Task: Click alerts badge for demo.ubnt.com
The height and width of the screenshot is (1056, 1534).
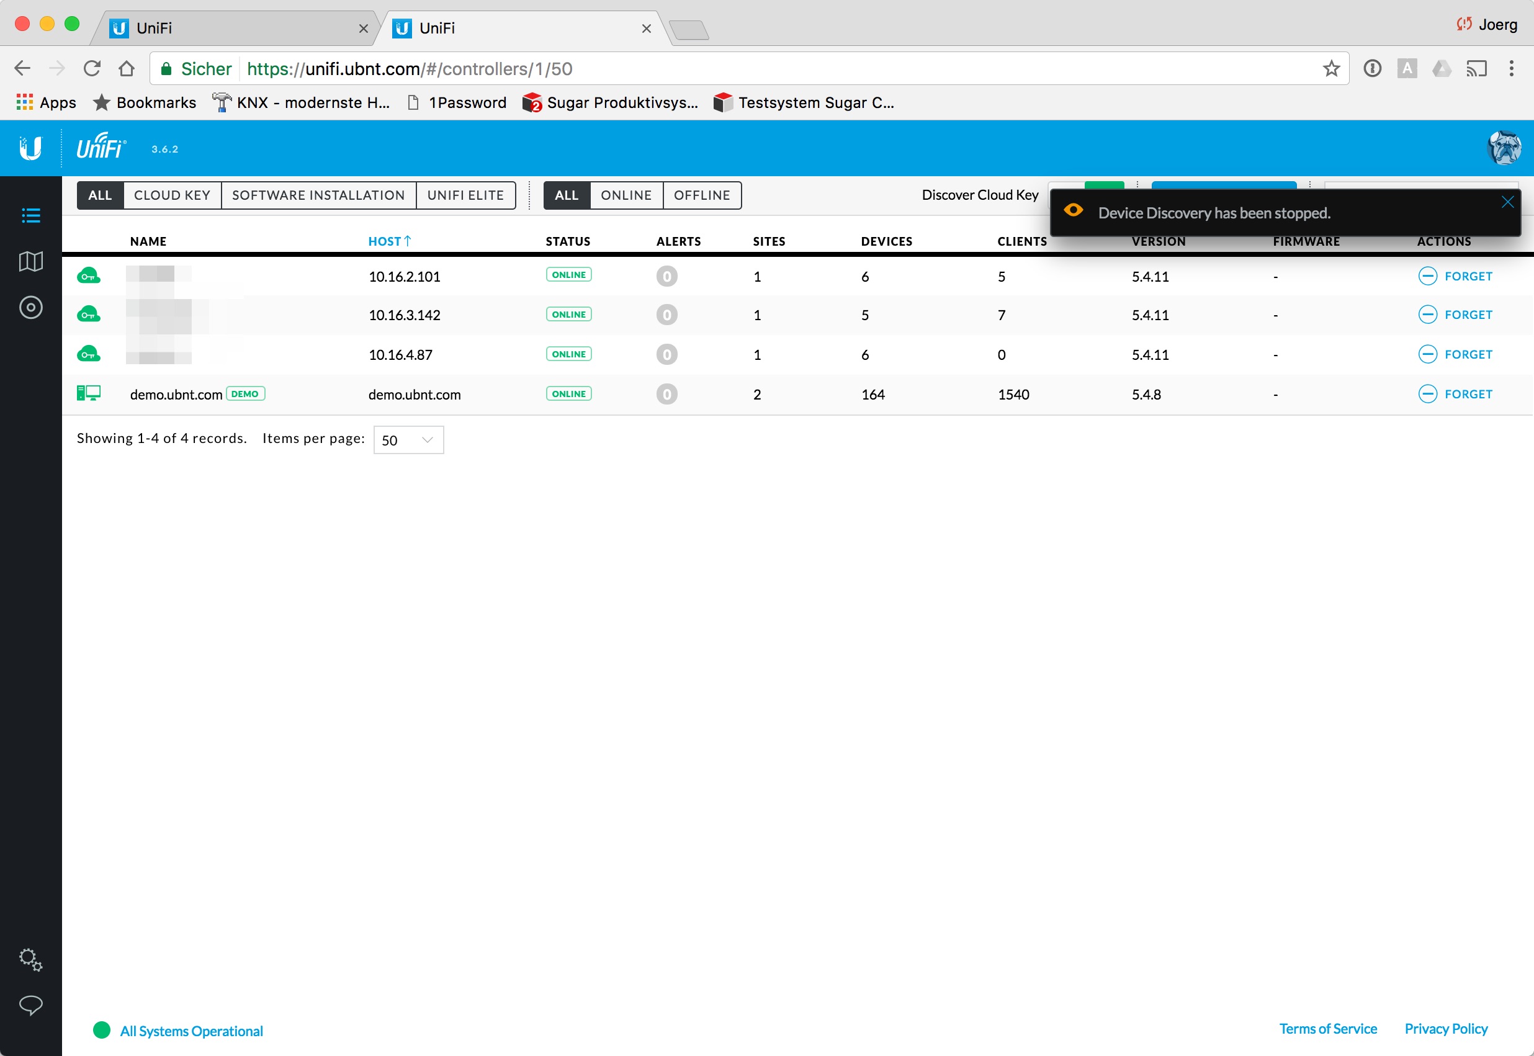Action: 666,395
